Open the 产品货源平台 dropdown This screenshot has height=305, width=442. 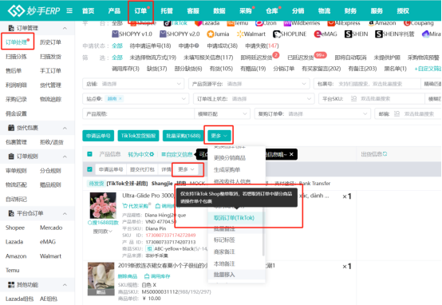pos(248,84)
